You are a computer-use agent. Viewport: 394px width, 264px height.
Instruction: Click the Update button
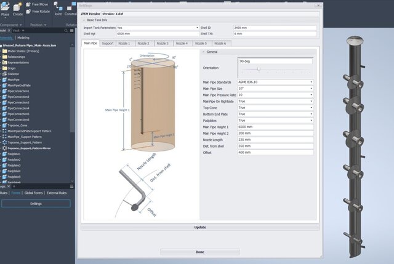[x=199, y=227]
